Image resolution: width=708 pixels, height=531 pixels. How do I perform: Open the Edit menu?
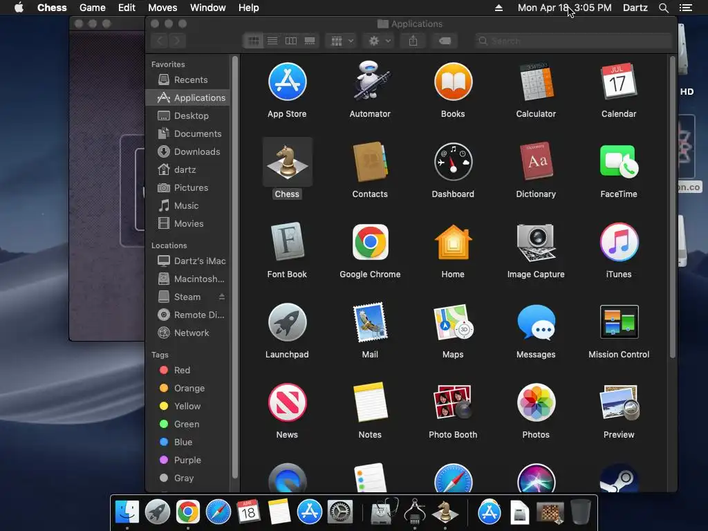coord(127,8)
